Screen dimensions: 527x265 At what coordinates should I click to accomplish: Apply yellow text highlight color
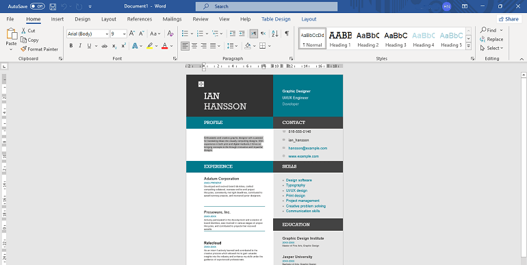coord(150,46)
